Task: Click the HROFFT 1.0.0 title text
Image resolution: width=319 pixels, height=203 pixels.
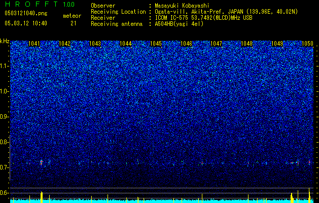Action: click(40, 4)
